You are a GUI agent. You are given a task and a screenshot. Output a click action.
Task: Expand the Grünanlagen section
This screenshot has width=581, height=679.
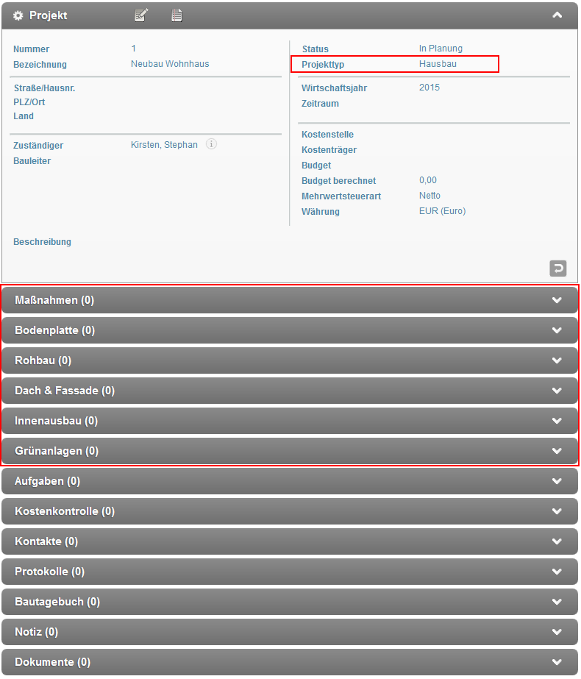pyautogui.click(x=557, y=451)
